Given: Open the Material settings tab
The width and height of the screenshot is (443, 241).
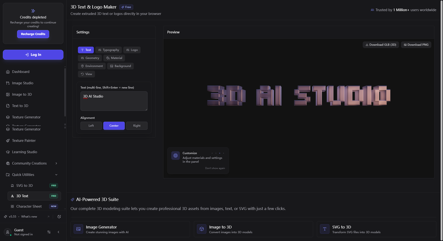Looking at the screenshot, I should [114, 58].
